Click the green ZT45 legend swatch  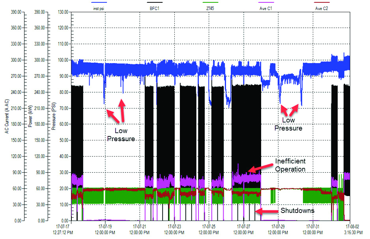click(210, 2)
